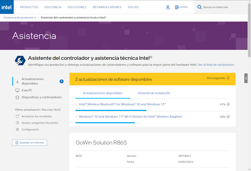251x171 pixels.
Task: Click the Wi-Fi Drivers download progress bar
Action: (105, 123)
